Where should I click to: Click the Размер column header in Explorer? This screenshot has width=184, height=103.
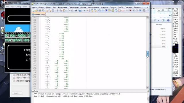coord(159,25)
